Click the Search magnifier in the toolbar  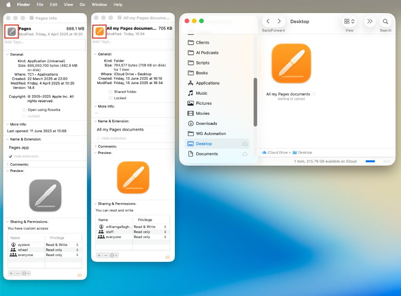[x=385, y=21]
